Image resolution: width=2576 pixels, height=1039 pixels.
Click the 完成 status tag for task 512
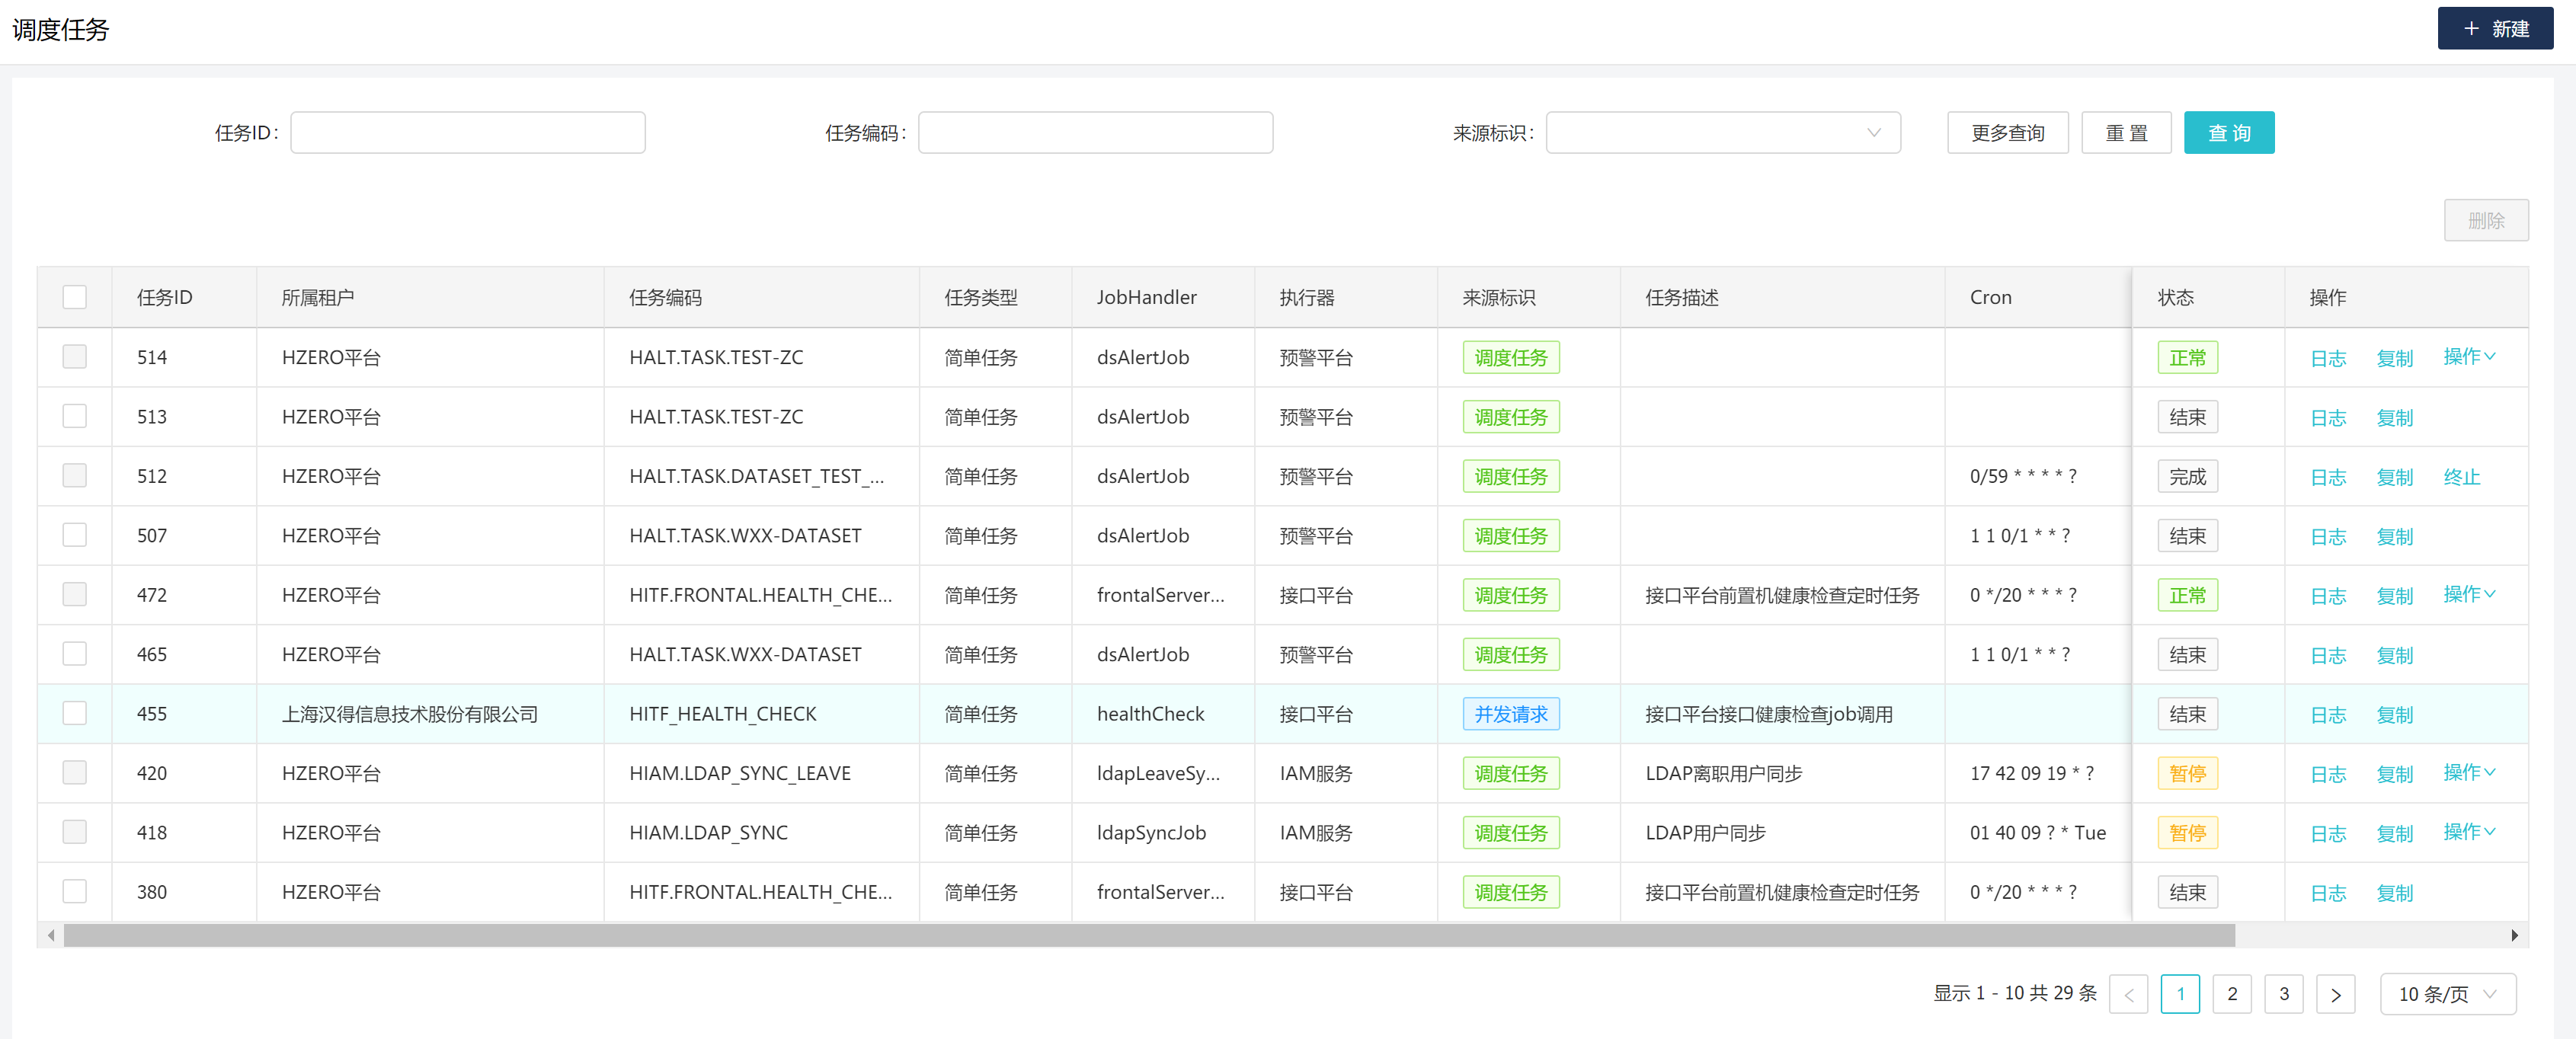(2187, 476)
